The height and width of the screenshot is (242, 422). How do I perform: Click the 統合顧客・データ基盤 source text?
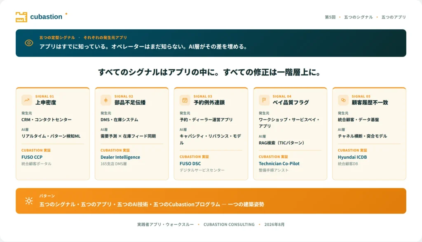click(x=358, y=120)
